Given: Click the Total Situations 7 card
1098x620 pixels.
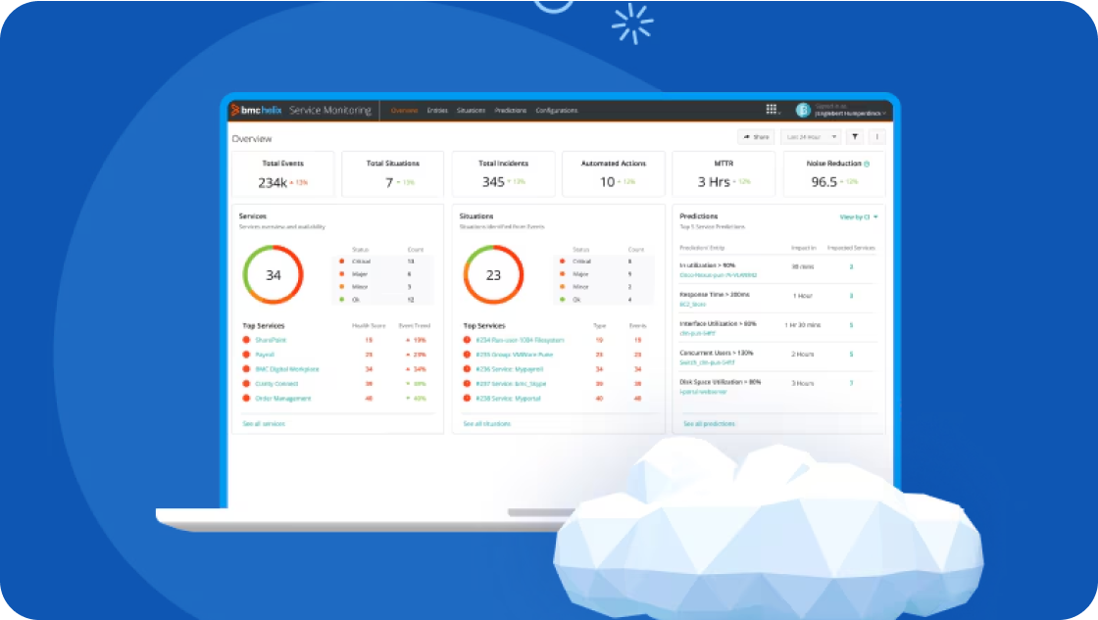Looking at the screenshot, I should [x=393, y=173].
